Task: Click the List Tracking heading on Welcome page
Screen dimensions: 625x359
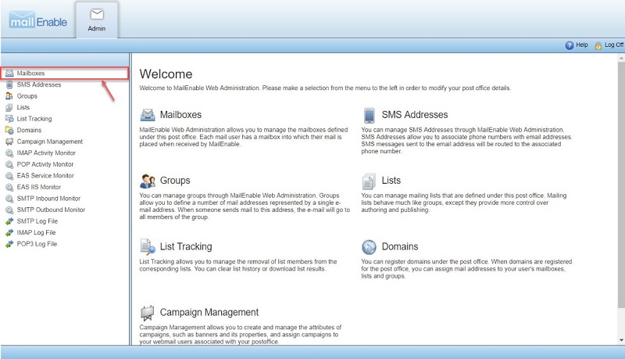Action: pyautogui.click(x=186, y=247)
